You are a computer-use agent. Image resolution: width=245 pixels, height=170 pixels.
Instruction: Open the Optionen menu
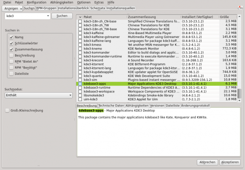84,2
